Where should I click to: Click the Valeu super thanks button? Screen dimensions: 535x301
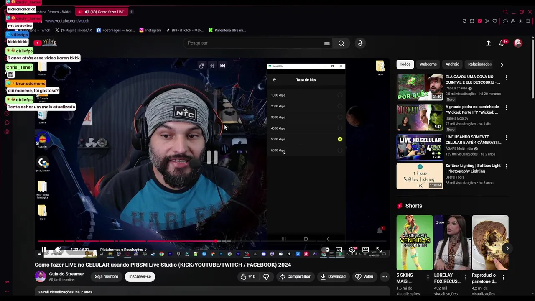click(x=364, y=276)
